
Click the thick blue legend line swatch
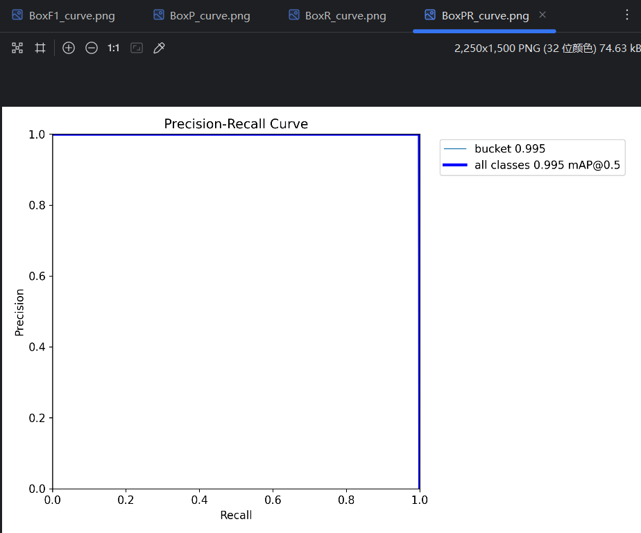point(455,165)
